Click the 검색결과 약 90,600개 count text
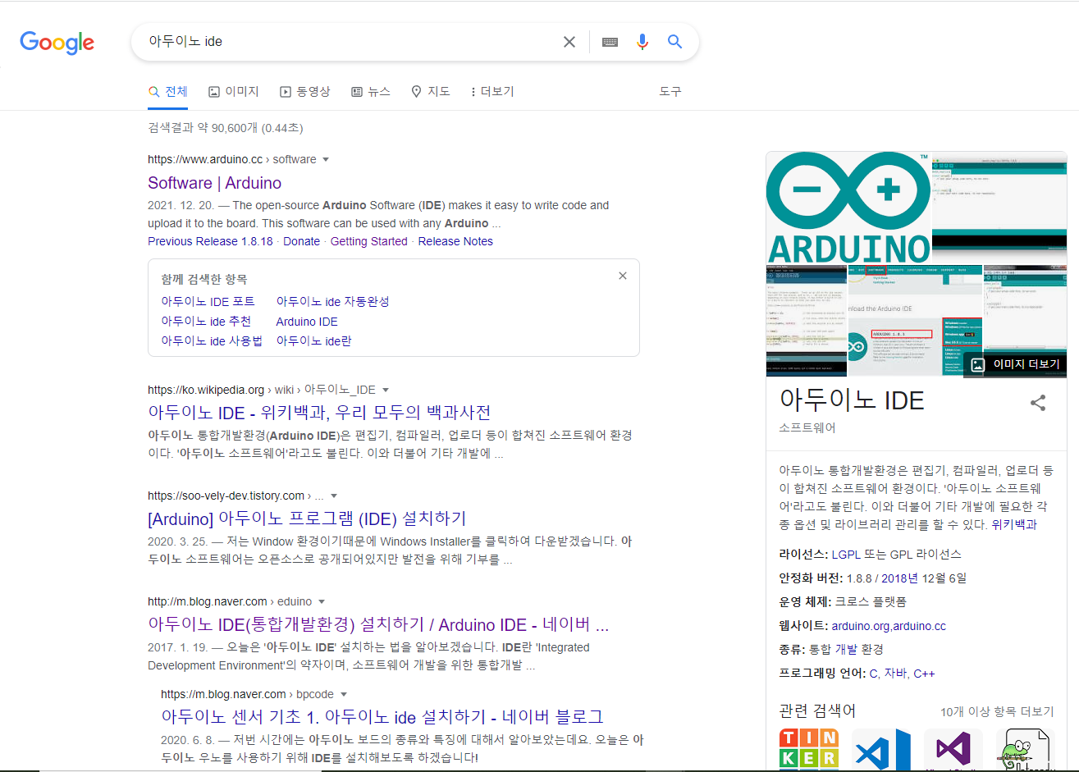 226,128
